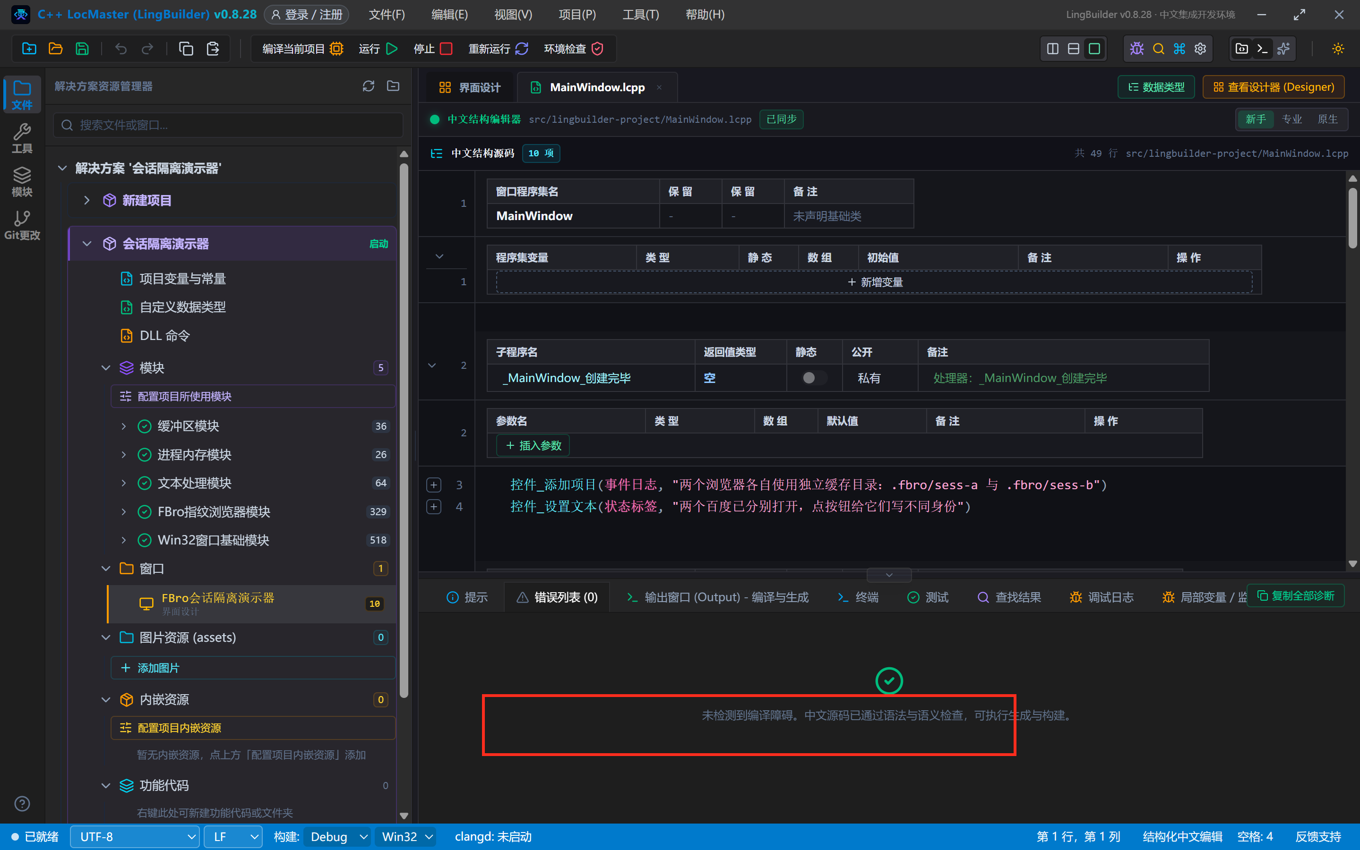
Task: Open the Win32 platform dropdown
Action: [x=406, y=836]
